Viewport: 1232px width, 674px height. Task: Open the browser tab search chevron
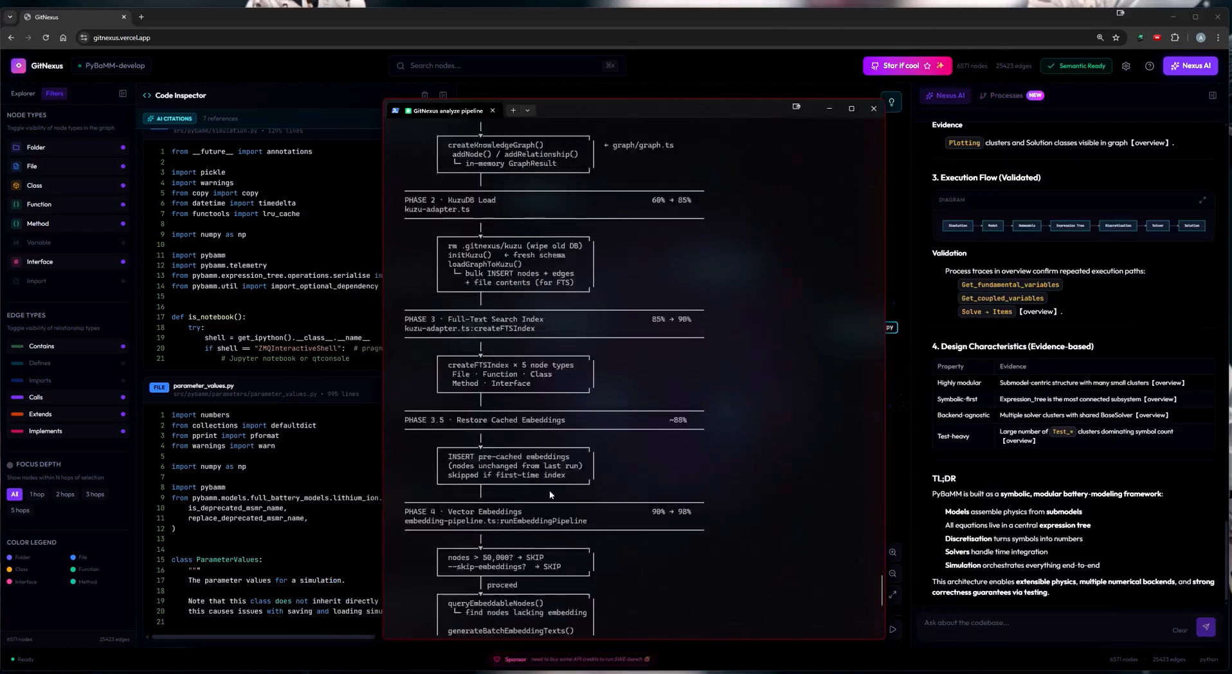(x=10, y=17)
